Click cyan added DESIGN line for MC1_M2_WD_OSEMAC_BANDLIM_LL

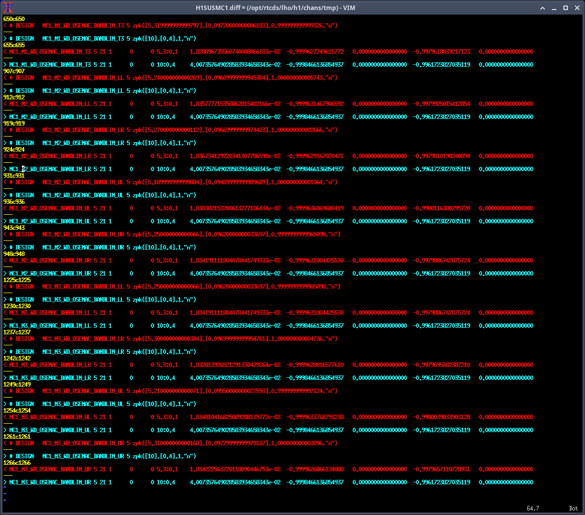100,90
